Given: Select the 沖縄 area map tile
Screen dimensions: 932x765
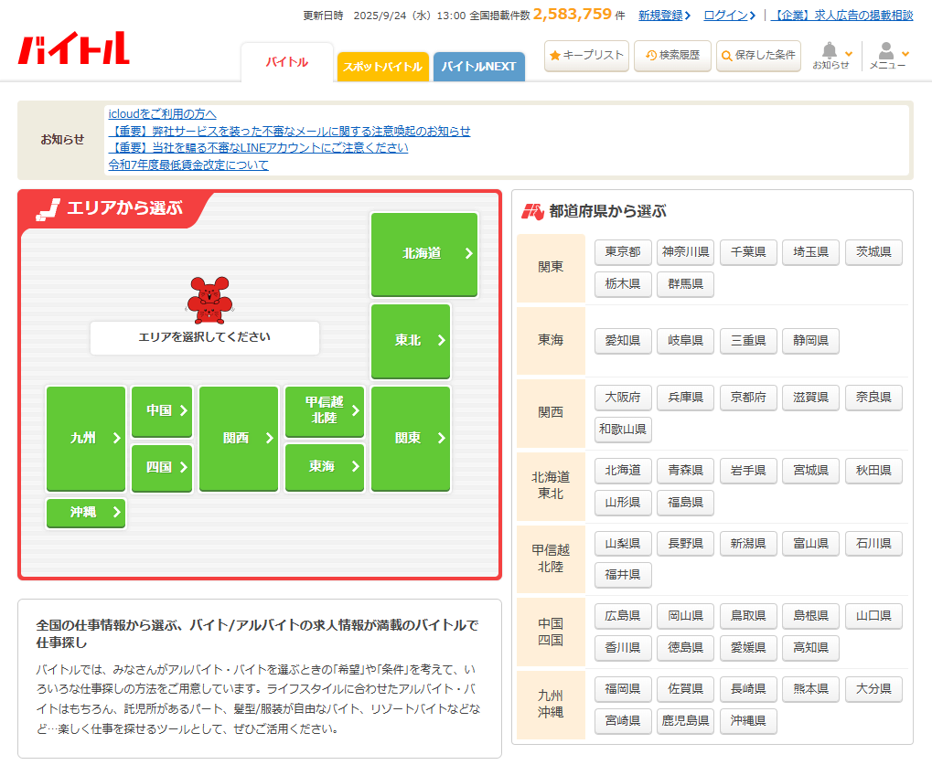Looking at the screenshot, I should [86, 513].
